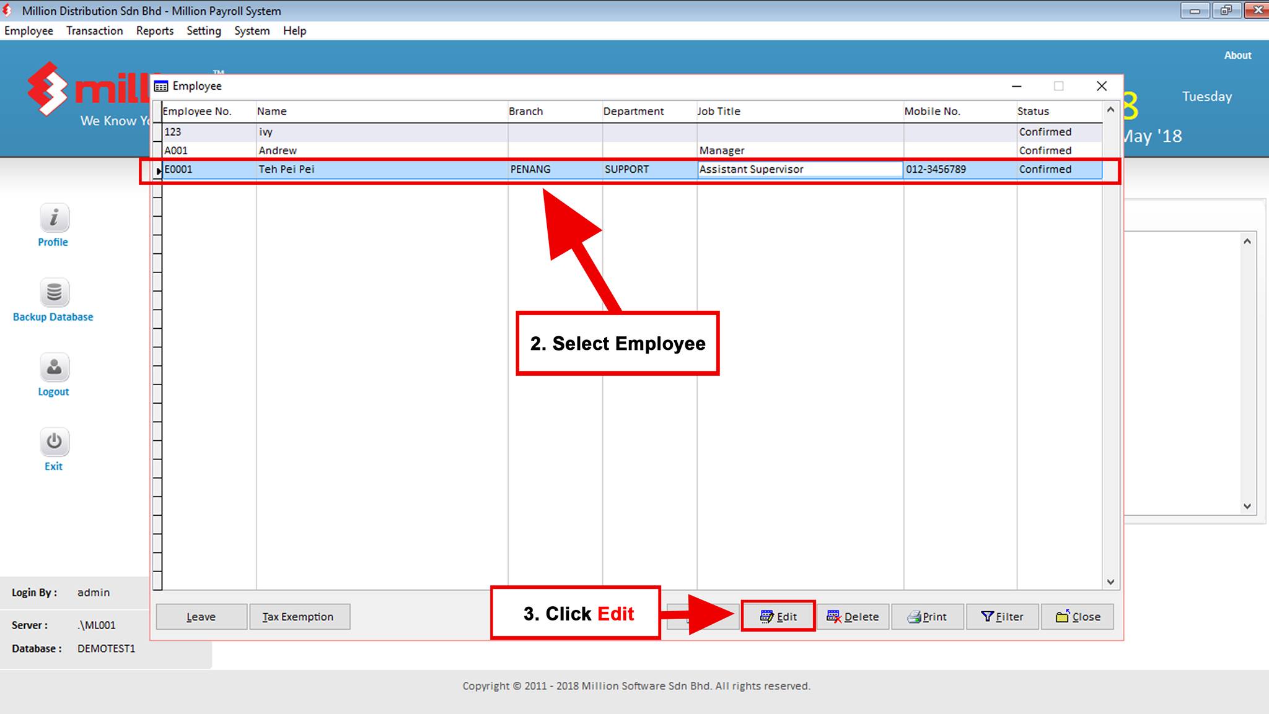
Task: Click the Backup Database icon
Action: [54, 292]
